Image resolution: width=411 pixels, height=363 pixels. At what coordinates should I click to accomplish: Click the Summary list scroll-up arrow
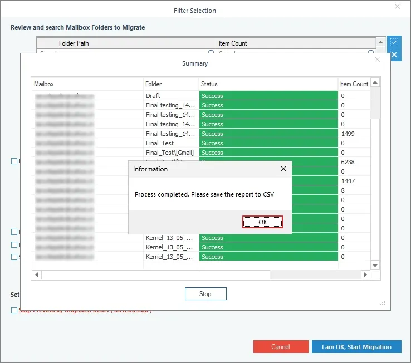click(x=375, y=82)
